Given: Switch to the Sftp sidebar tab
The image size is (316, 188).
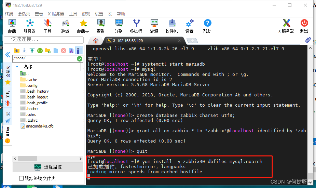Looking at the screenshot, I should click(x=8, y=135).
